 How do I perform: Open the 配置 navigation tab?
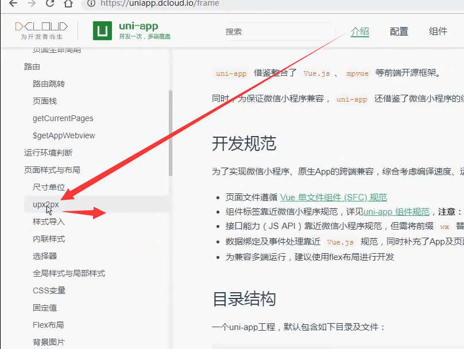tap(399, 32)
